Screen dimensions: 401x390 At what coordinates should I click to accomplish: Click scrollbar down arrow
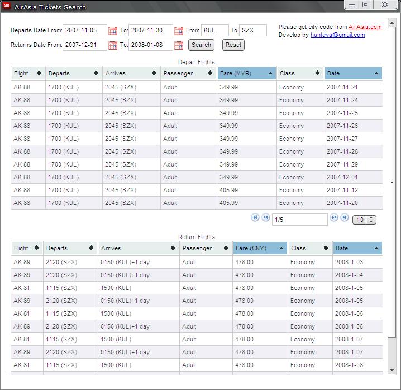pyautogui.click(x=392, y=370)
